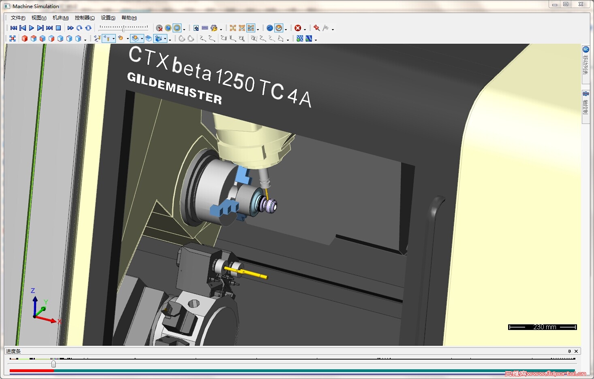Image resolution: width=594 pixels, height=379 pixels.
Task: Open dropdown beside the blue wave icons
Action: [316, 39]
